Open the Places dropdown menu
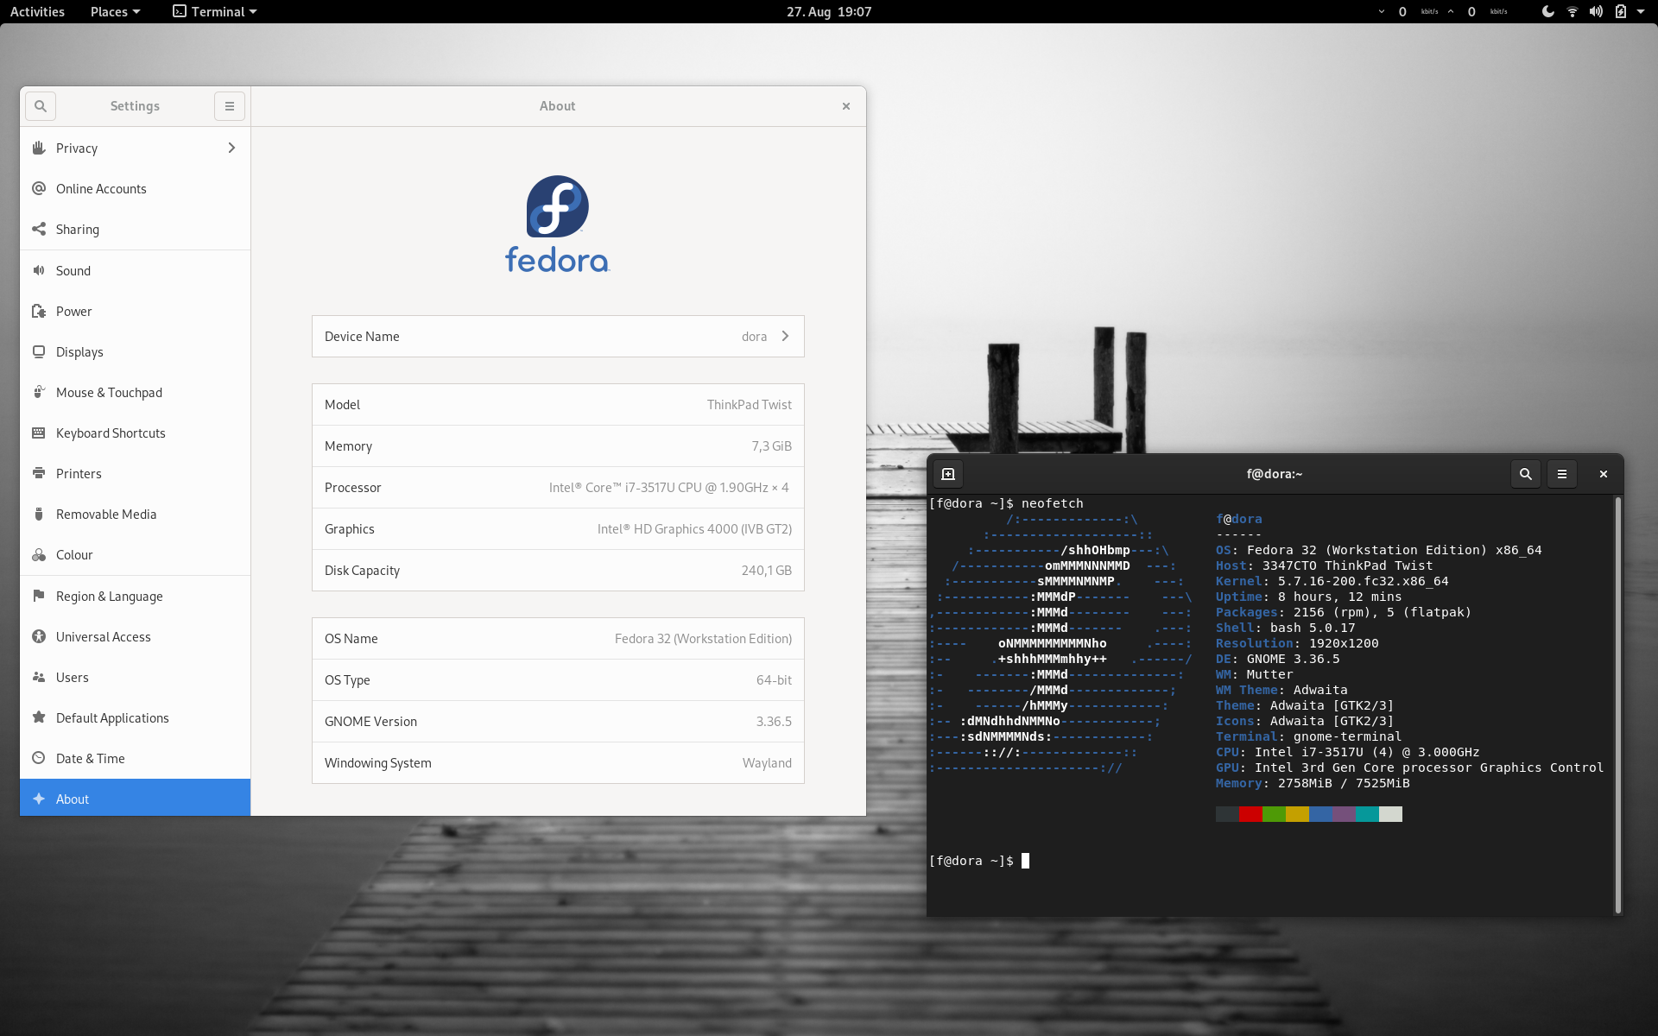The height and width of the screenshot is (1036, 1658). tap(115, 12)
